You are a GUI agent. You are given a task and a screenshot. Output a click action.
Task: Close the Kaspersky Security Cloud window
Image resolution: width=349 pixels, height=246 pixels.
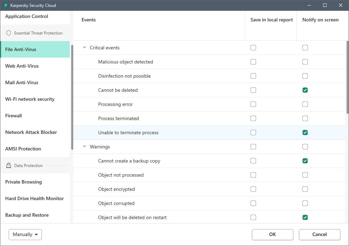(341, 5)
